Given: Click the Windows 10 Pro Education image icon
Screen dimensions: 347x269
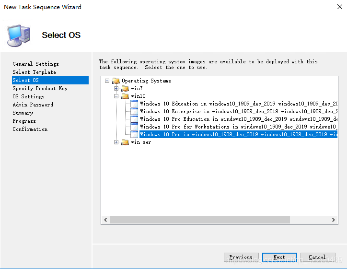Looking at the screenshot, I should (x=134, y=119).
